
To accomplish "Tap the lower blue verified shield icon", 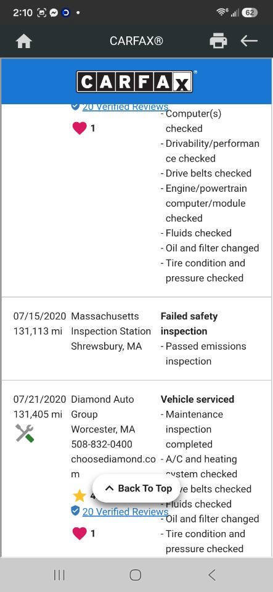I will click(75, 511).
